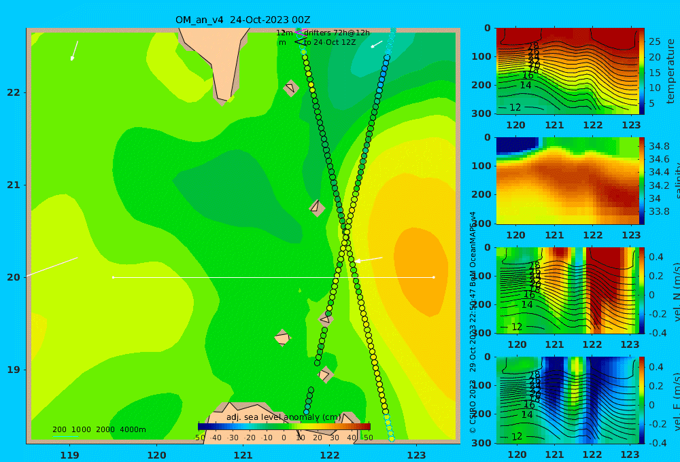Click the '25' tick on temperature colorbar
The height and width of the screenshot is (462, 680).
pyautogui.click(x=655, y=41)
